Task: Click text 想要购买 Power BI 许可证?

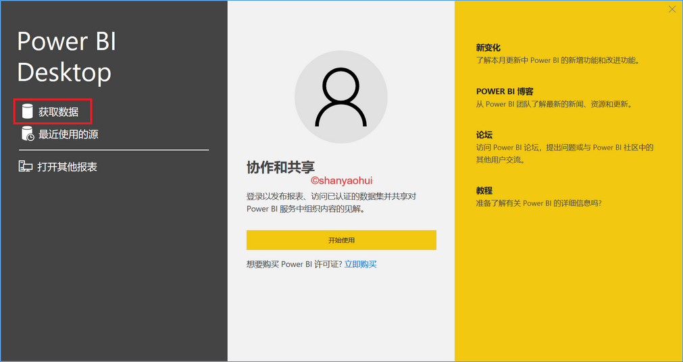Action: [295, 264]
